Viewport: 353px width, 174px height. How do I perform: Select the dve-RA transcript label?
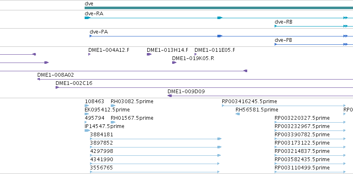pyautogui.click(x=94, y=14)
